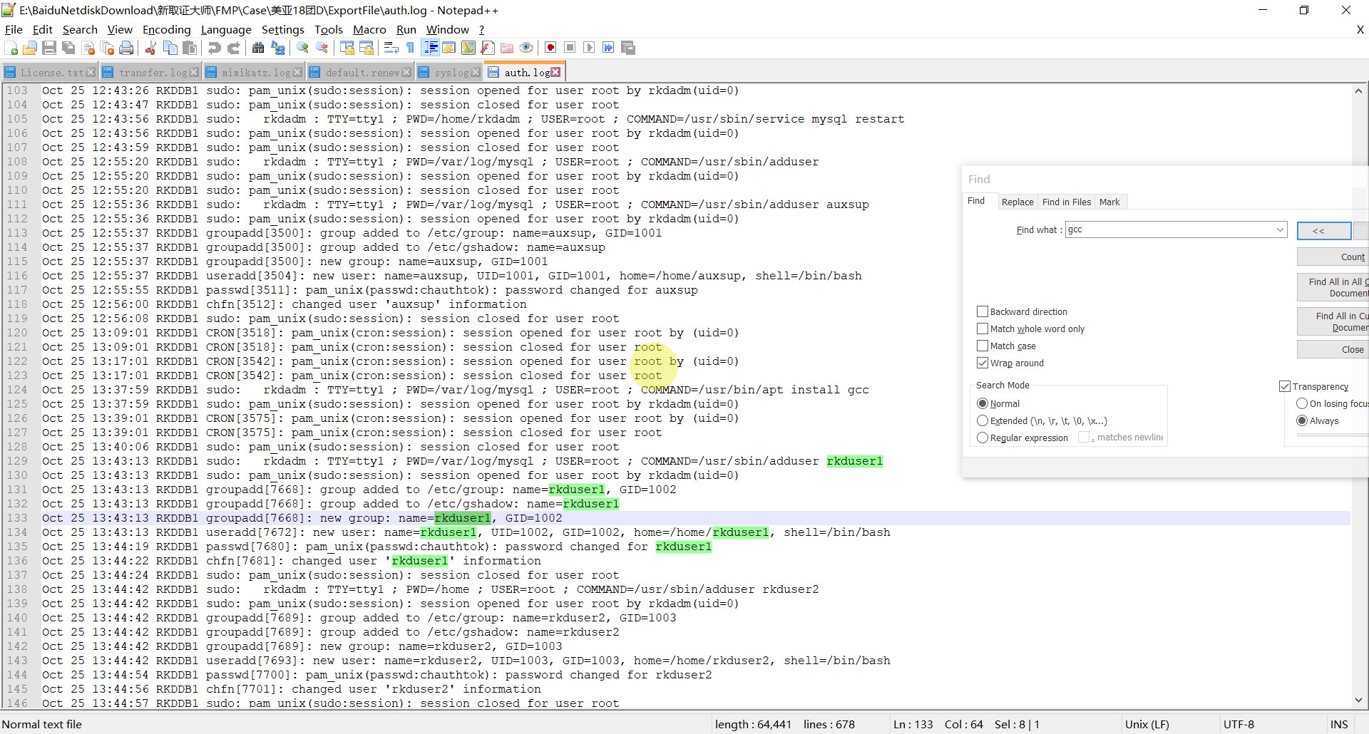The image size is (1369, 734).
Task: Open the File menu
Action: (x=14, y=29)
